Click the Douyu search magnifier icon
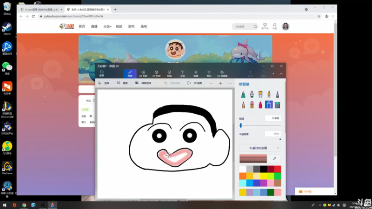This screenshot has width=372, height=209. [255, 26]
